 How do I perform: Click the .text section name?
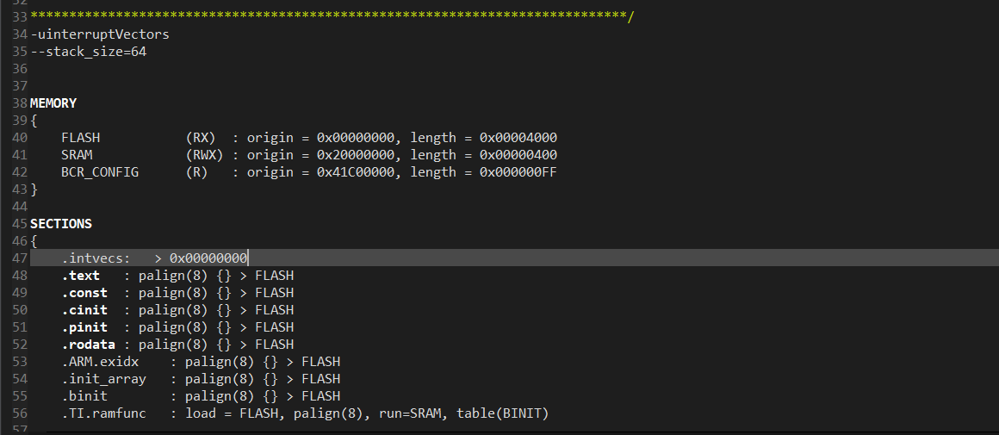[81, 275]
